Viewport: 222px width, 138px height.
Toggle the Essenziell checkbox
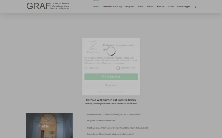pos(86,68)
